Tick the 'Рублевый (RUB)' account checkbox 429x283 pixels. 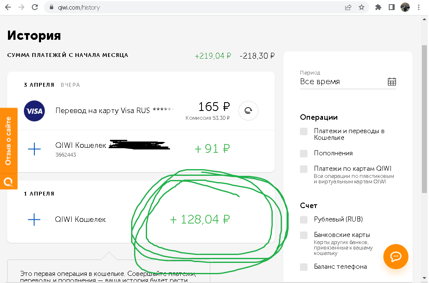304,219
